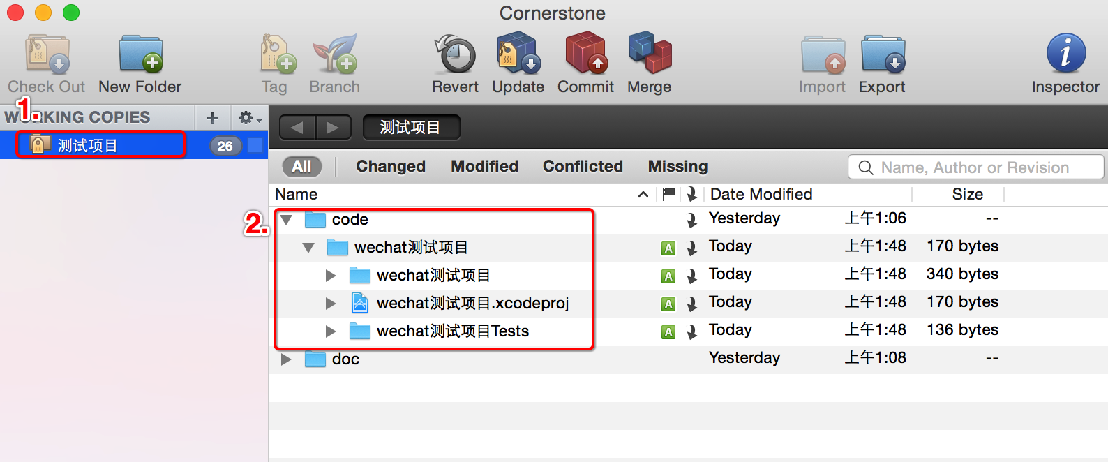Screen dimensions: 1108x462
Task: Expand the doc folder
Action: (286, 359)
